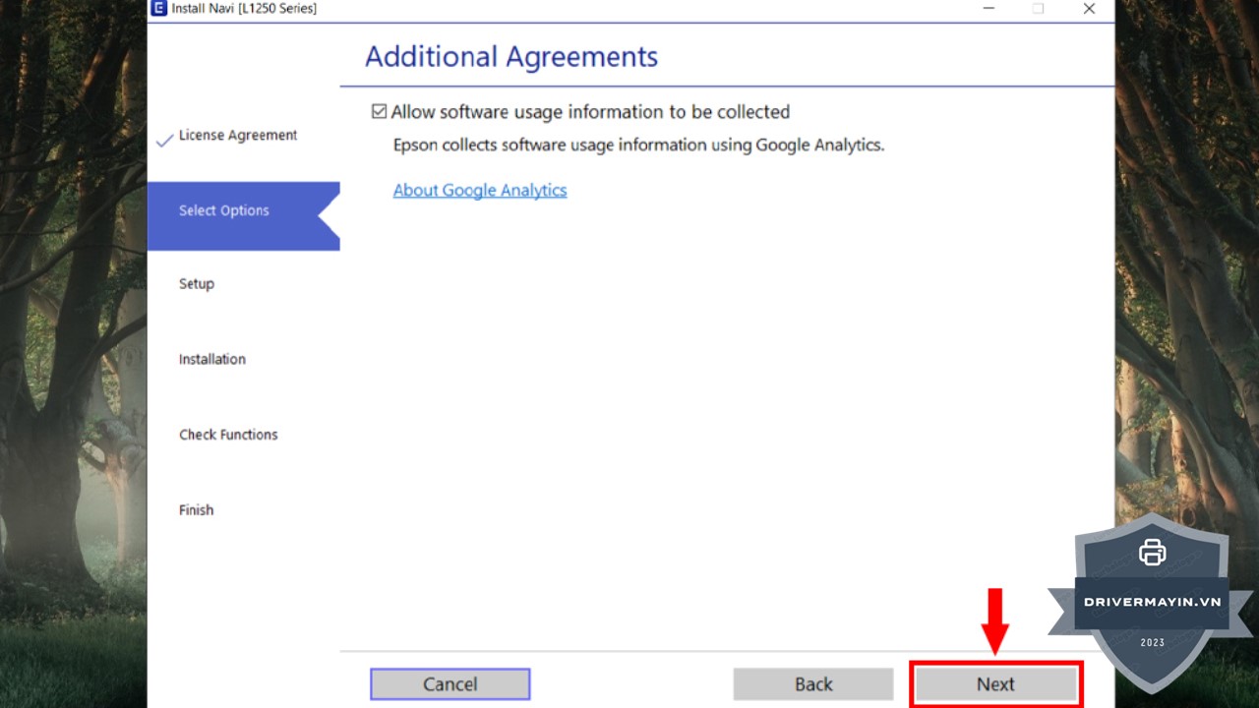1259x708 pixels.
Task: Proceed by clicking the Next button
Action: point(995,684)
